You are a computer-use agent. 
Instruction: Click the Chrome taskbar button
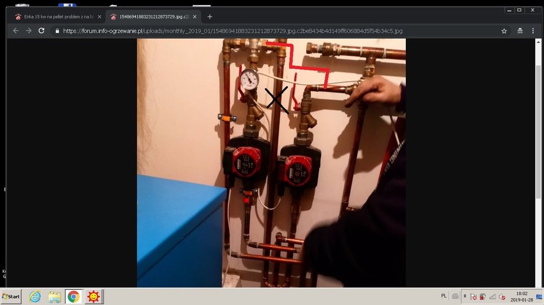(x=73, y=297)
